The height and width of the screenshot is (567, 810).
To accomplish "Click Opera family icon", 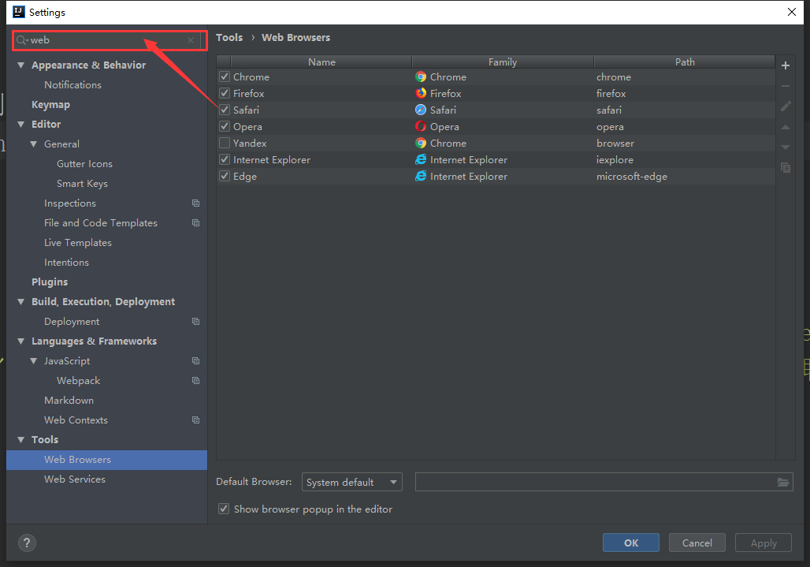I will pyautogui.click(x=421, y=127).
